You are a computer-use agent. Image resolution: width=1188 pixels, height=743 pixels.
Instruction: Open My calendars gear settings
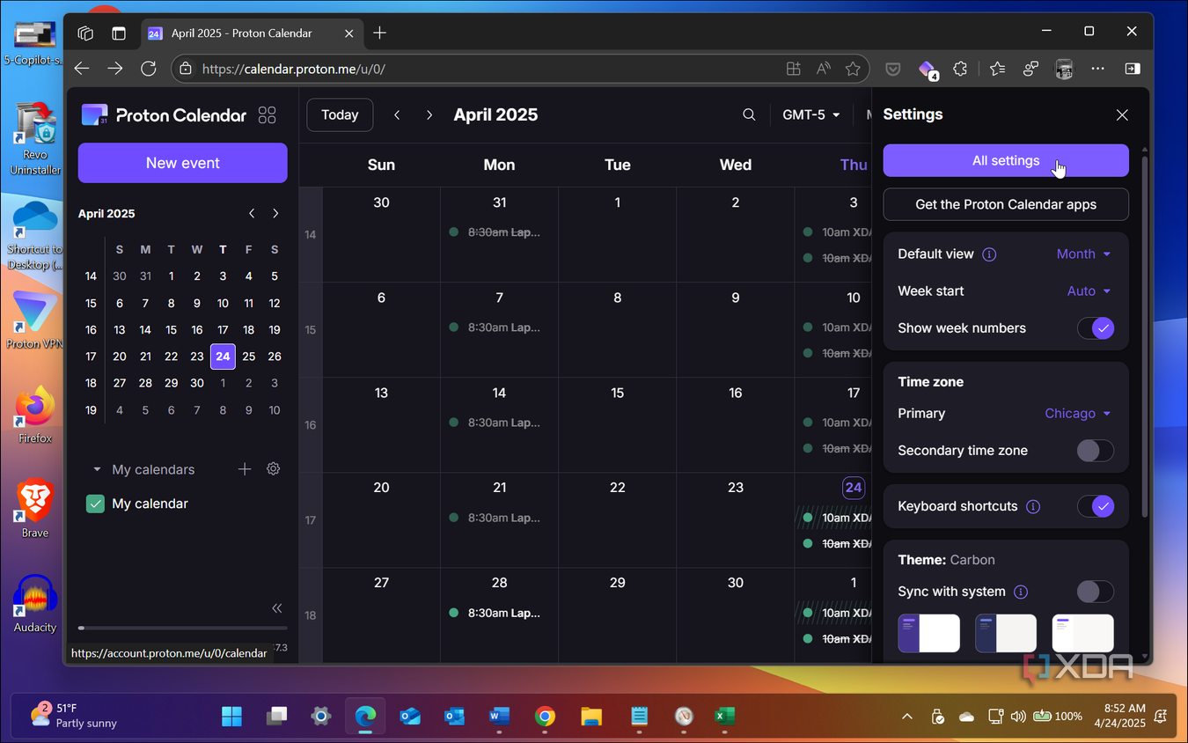274,469
